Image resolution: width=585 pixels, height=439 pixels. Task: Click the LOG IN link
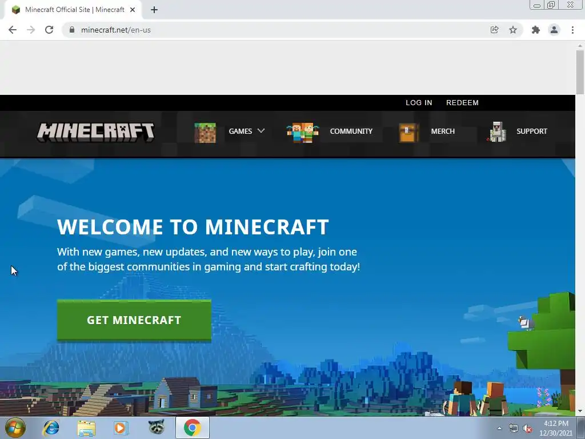(419, 103)
